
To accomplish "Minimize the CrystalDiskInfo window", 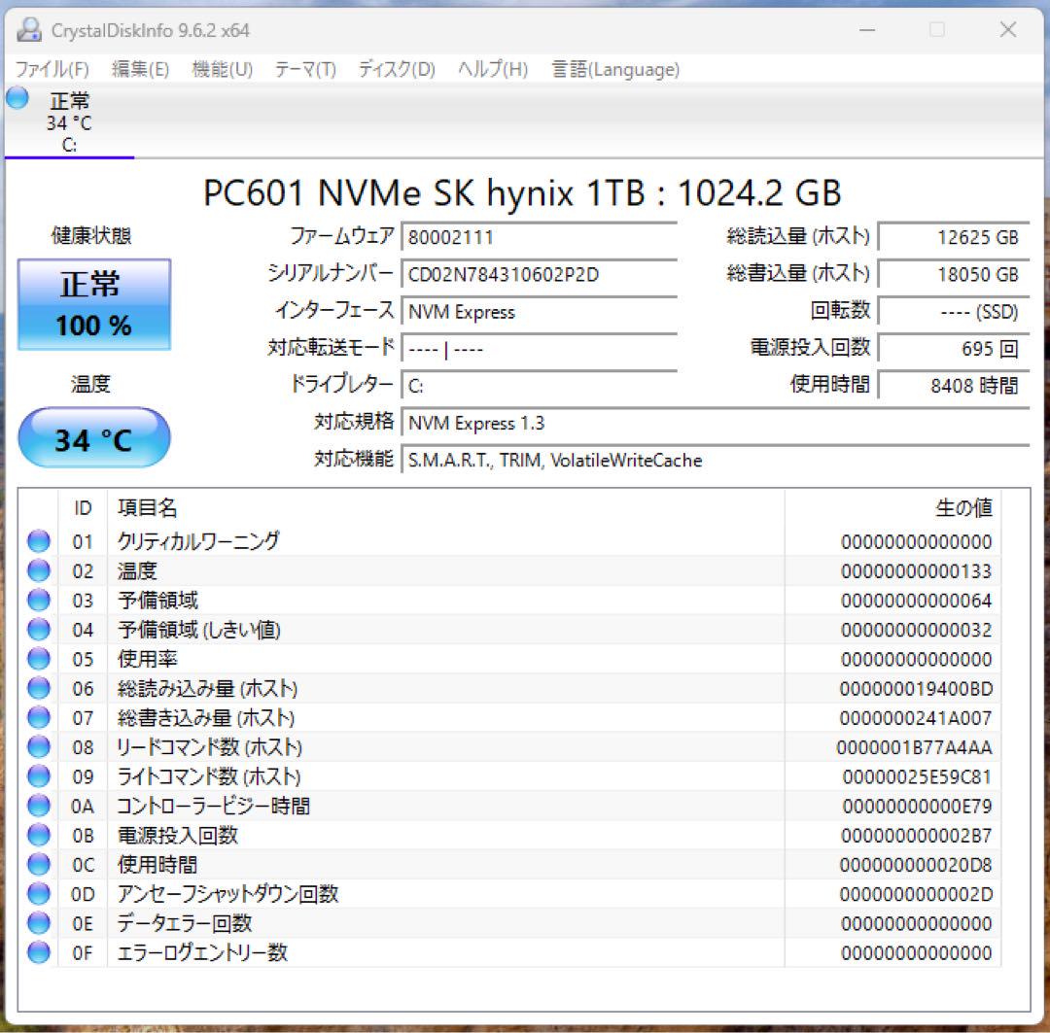I will [x=867, y=30].
